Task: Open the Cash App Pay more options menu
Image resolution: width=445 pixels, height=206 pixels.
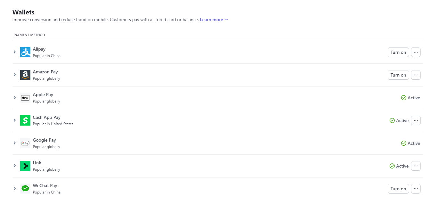Action: (x=416, y=120)
